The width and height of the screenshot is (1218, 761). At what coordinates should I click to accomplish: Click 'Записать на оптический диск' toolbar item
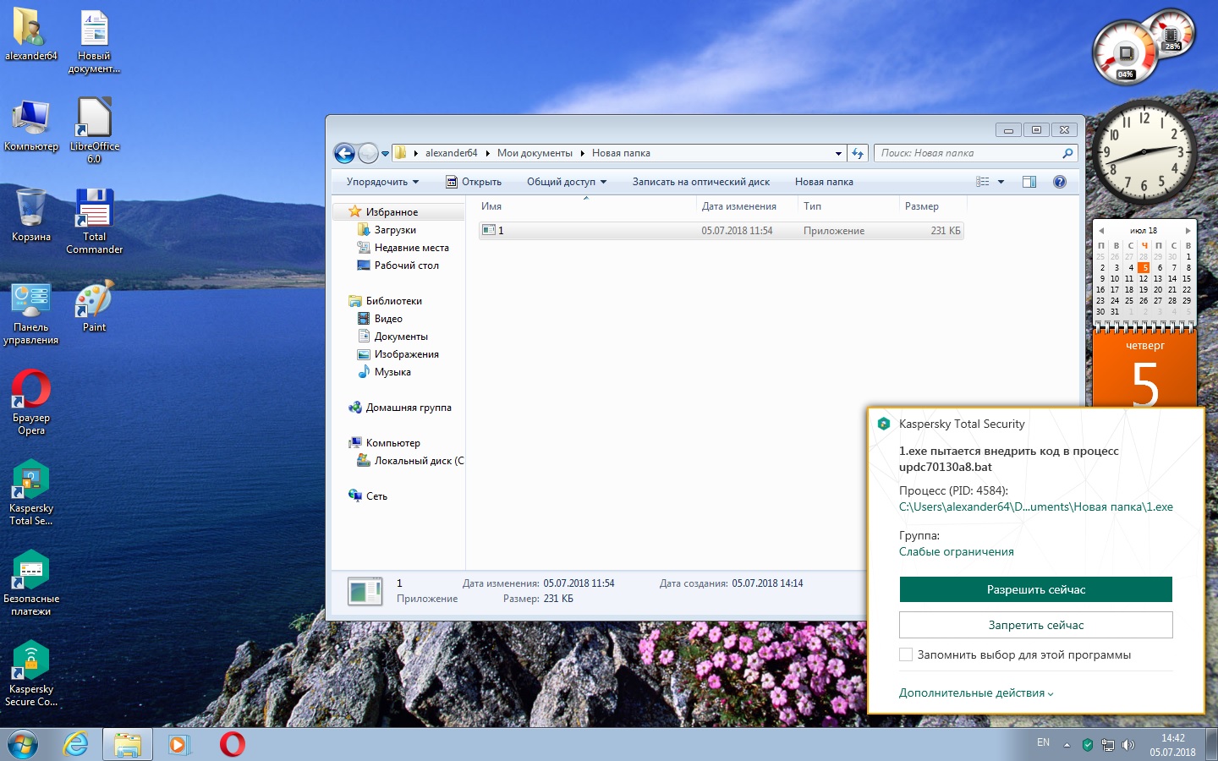(x=700, y=182)
